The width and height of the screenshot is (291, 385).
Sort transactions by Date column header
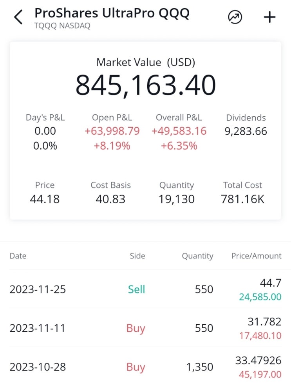pyautogui.click(x=18, y=256)
